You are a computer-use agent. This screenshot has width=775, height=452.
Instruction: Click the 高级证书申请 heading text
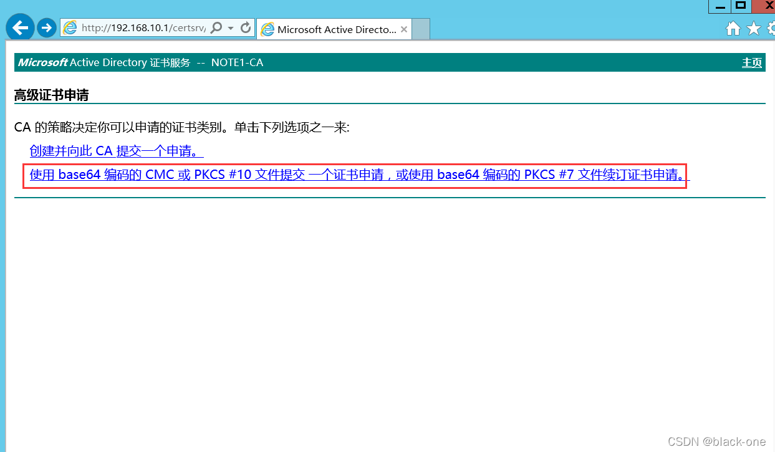click(x=52, y=95)
